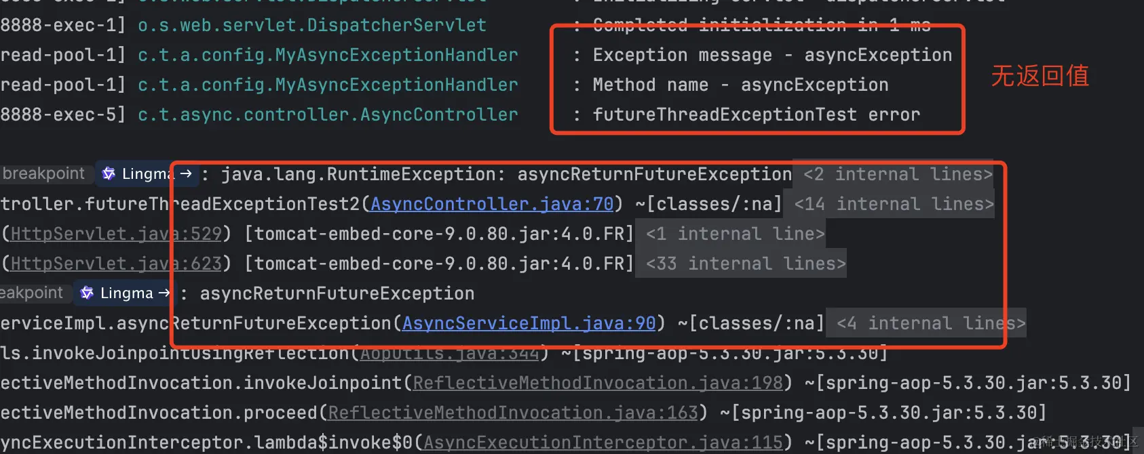Viewport: 1144px width, 454px height.
Task: Click '[tomcat-embed-core-9.0.80.jar:4.0.FR]' after HttpServlet.java:529
Action: (439, 234)
